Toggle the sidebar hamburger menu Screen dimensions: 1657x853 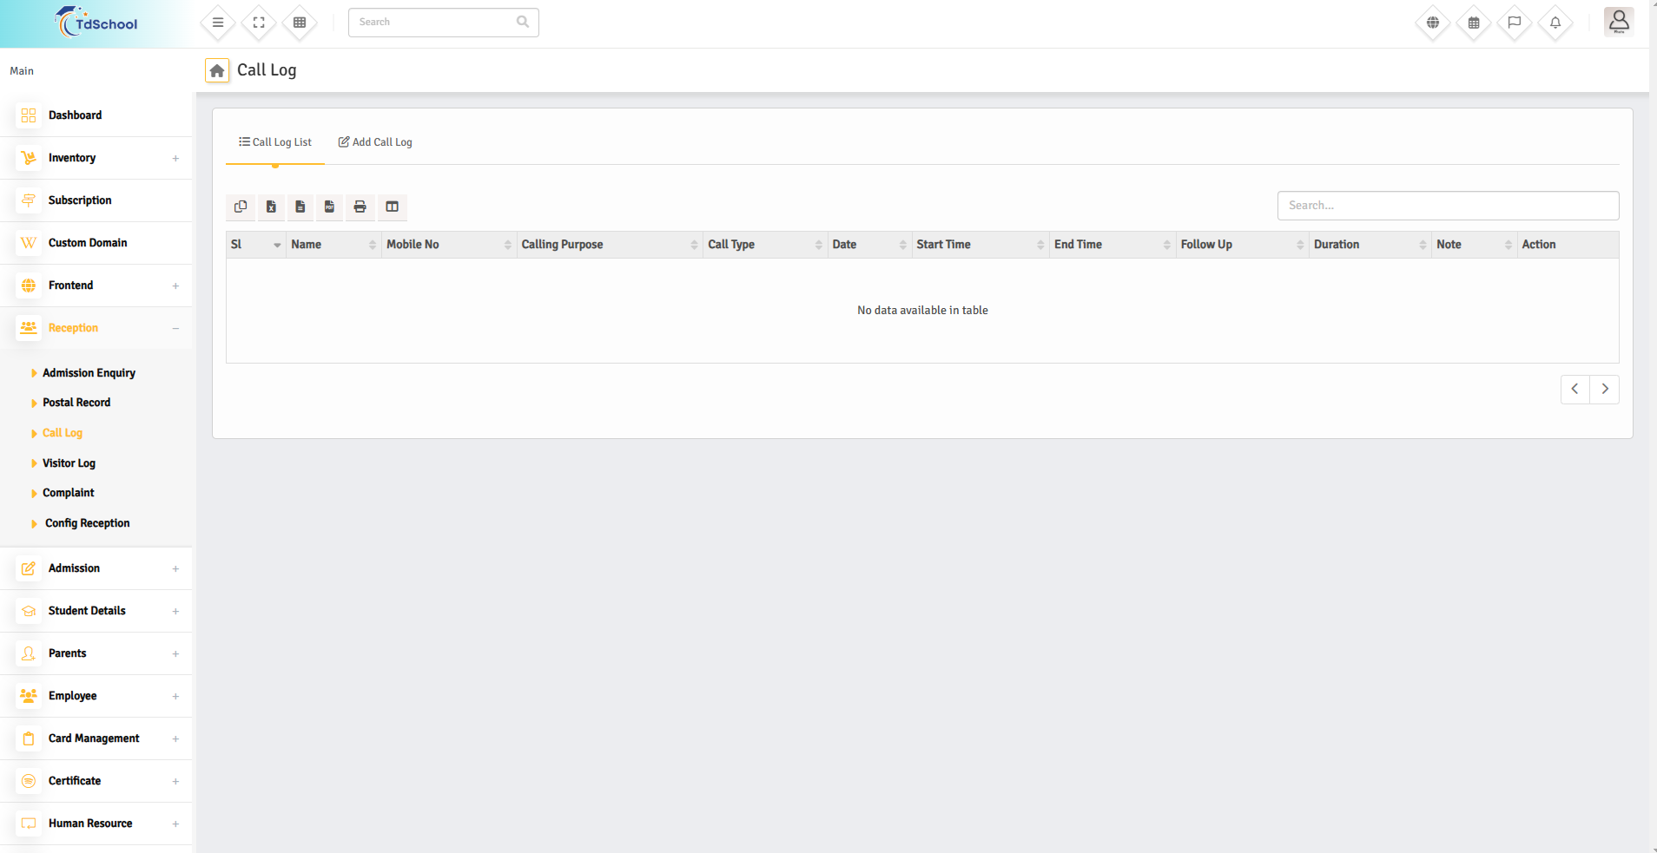pyautogui.click(x=218, y=23)
